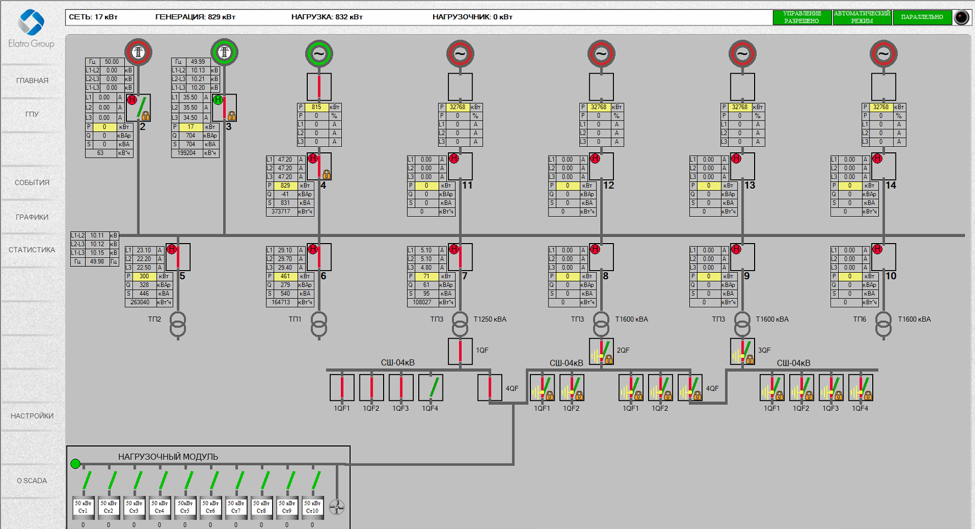Viewport: 975px width, 529px height.
Task: Select the green running generator icon
Action: pos(319,54)
